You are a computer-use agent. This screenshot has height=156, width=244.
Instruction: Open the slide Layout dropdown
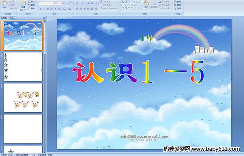pyautogui.click(x=32, y=2)
